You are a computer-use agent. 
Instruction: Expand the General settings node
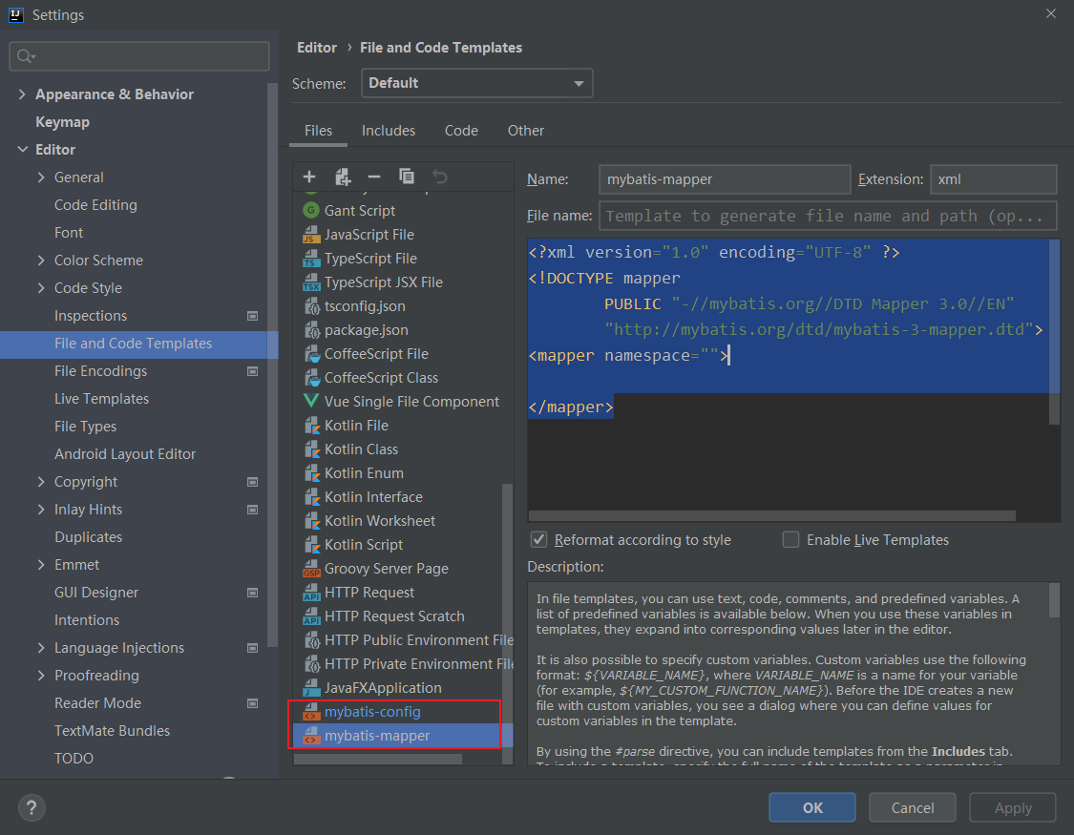(x=41, y=177)
